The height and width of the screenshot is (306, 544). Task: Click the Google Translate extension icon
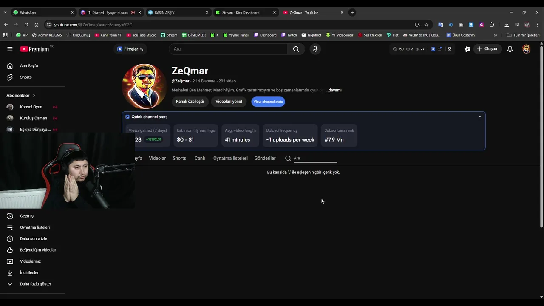point(440,25)
